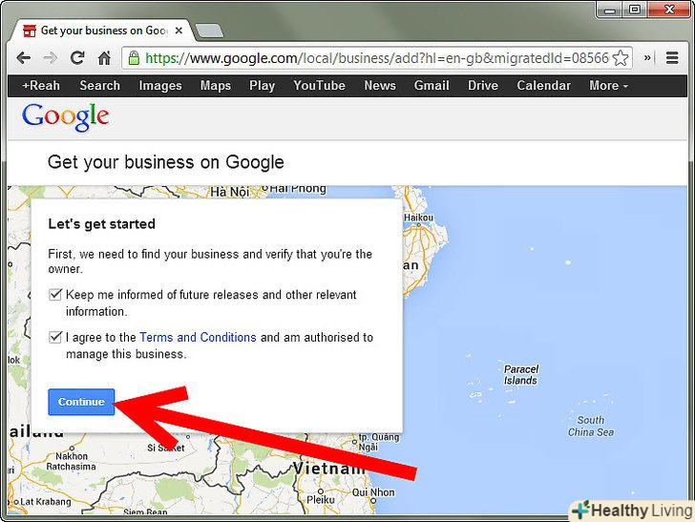The image size is (695, 522).
Task: Uncheck 'Keep me informed of future releases' checkbox
Action: click(x=55, y=294)
